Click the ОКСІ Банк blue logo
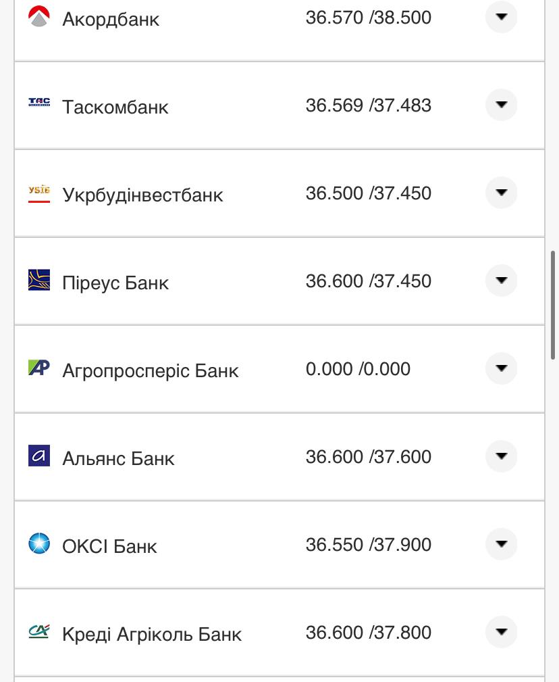The height and width of the screenshot is (682, 559). [x=39, y=543]
